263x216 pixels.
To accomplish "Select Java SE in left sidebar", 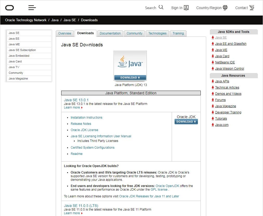I will click(x=29, y=33).
